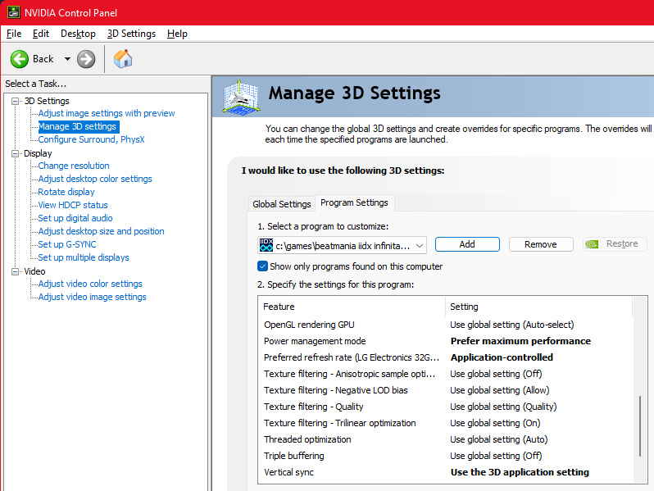Click the Setting column header
This screenshot has width=654, height=491.
(539, 307)
